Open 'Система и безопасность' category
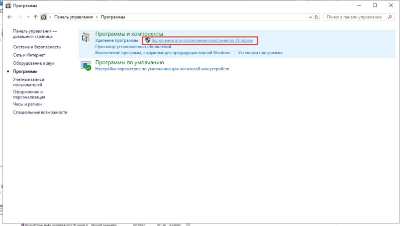Screen dimensions: 402x226 (37, 47)
